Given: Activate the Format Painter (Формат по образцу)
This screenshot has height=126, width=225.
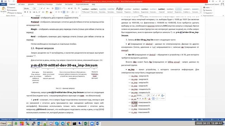Looking at the screenshot, I should [x=14, y=13].
